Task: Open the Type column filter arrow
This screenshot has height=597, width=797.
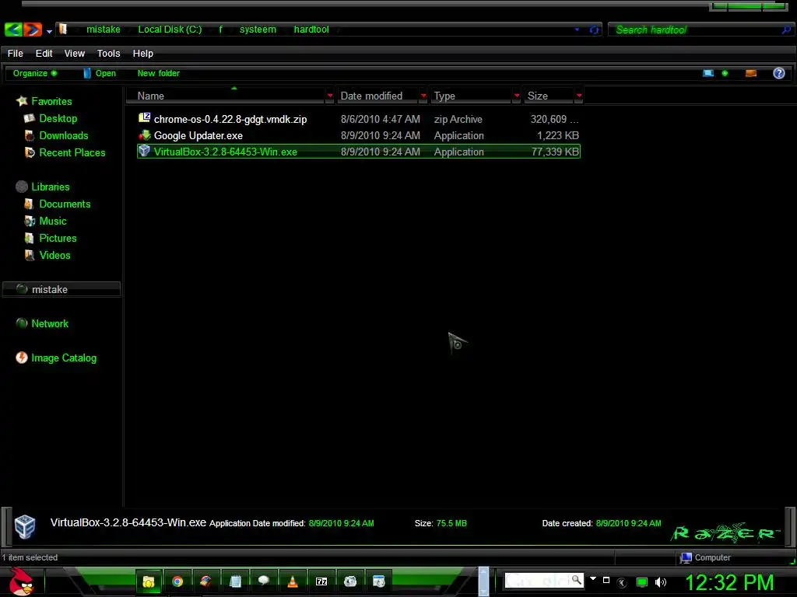Action: [x=517, y=96]
